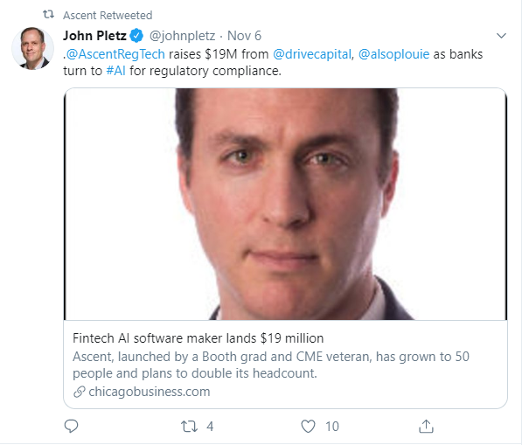Image resolution: width=522 pixels, height=445 pixels.
Task: Open the Nov 6 tweet timestamp
Action: coord(244,36)
